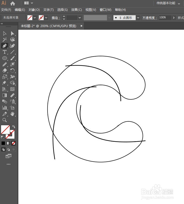Open 选择(S) menu
Image resolution: width=184 pixels, height=204 pixels.
point(62,10)
